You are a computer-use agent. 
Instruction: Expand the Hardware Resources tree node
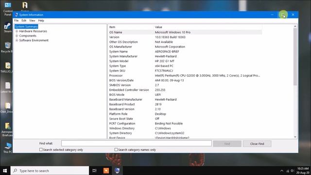(x=17, y=31)
